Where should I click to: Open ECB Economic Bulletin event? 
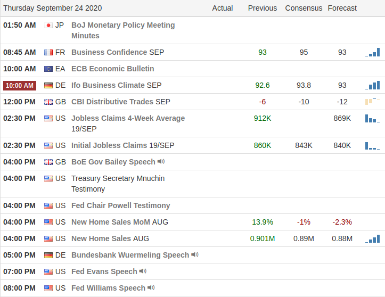pos(112,69)
